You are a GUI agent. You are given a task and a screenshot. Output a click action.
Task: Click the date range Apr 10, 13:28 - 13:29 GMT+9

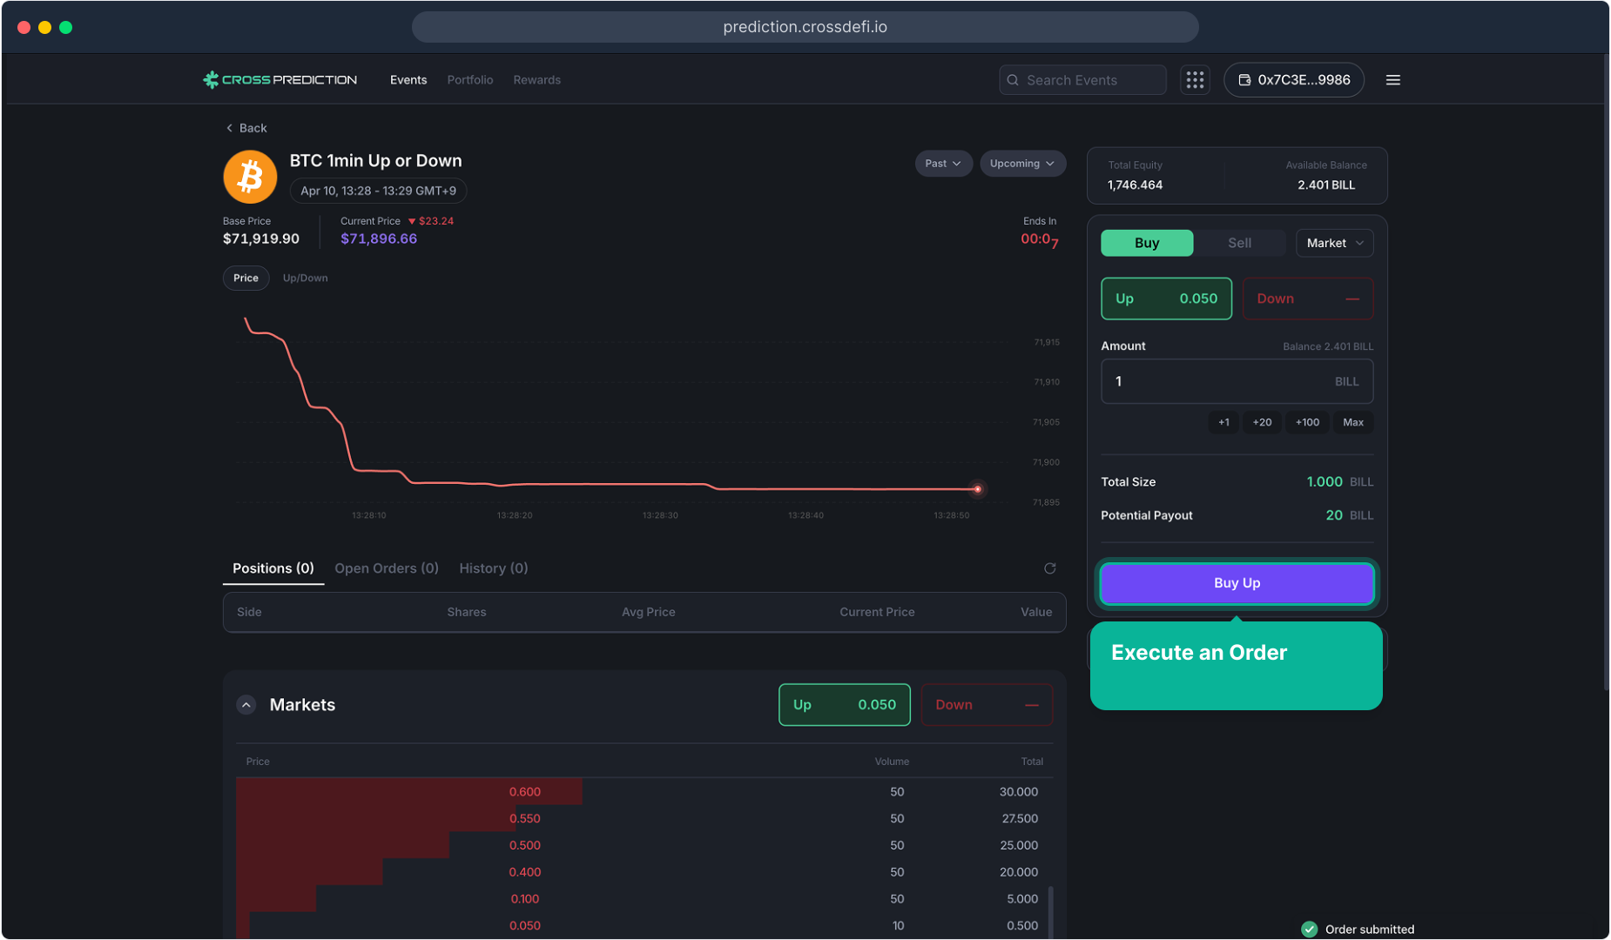tap(378, 191)
